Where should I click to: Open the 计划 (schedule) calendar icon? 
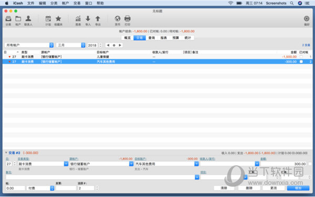(x=48, y=19)
